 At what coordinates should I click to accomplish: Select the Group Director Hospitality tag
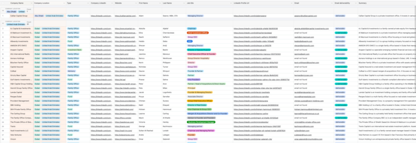click(199, 58)
